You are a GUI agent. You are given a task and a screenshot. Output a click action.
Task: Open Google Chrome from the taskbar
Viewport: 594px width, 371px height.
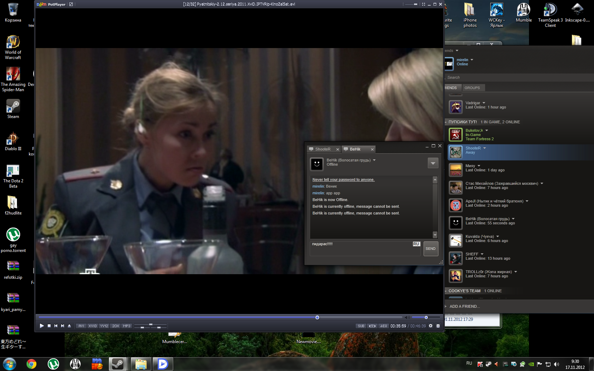(x=31, y=364)
